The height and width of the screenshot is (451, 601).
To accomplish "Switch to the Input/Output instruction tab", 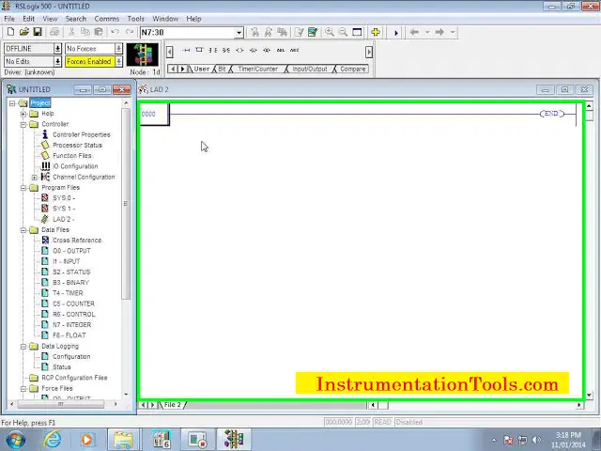I will pyautogui.click(x=310, y=69).
